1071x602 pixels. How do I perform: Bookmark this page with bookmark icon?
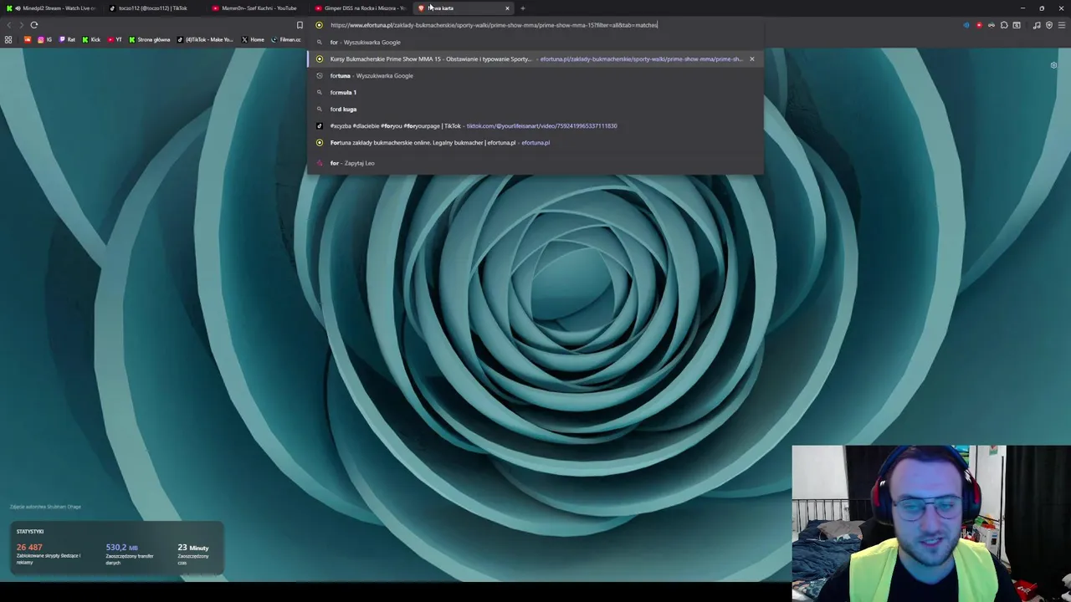300,25
